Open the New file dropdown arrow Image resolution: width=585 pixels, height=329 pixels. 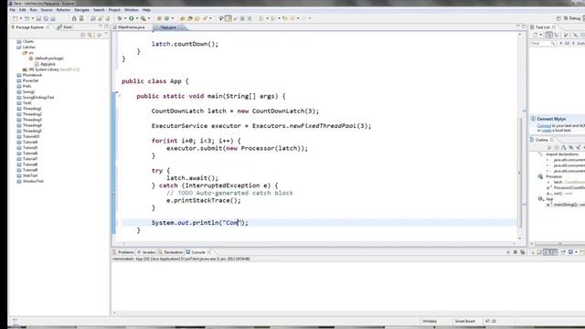[x=21, y=18]
